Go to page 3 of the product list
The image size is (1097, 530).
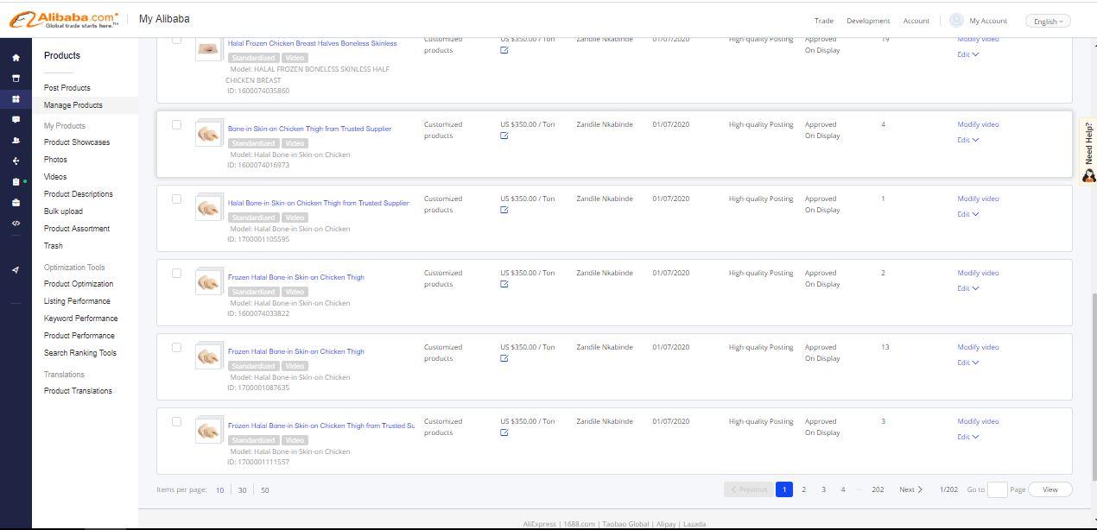[823, 489]
